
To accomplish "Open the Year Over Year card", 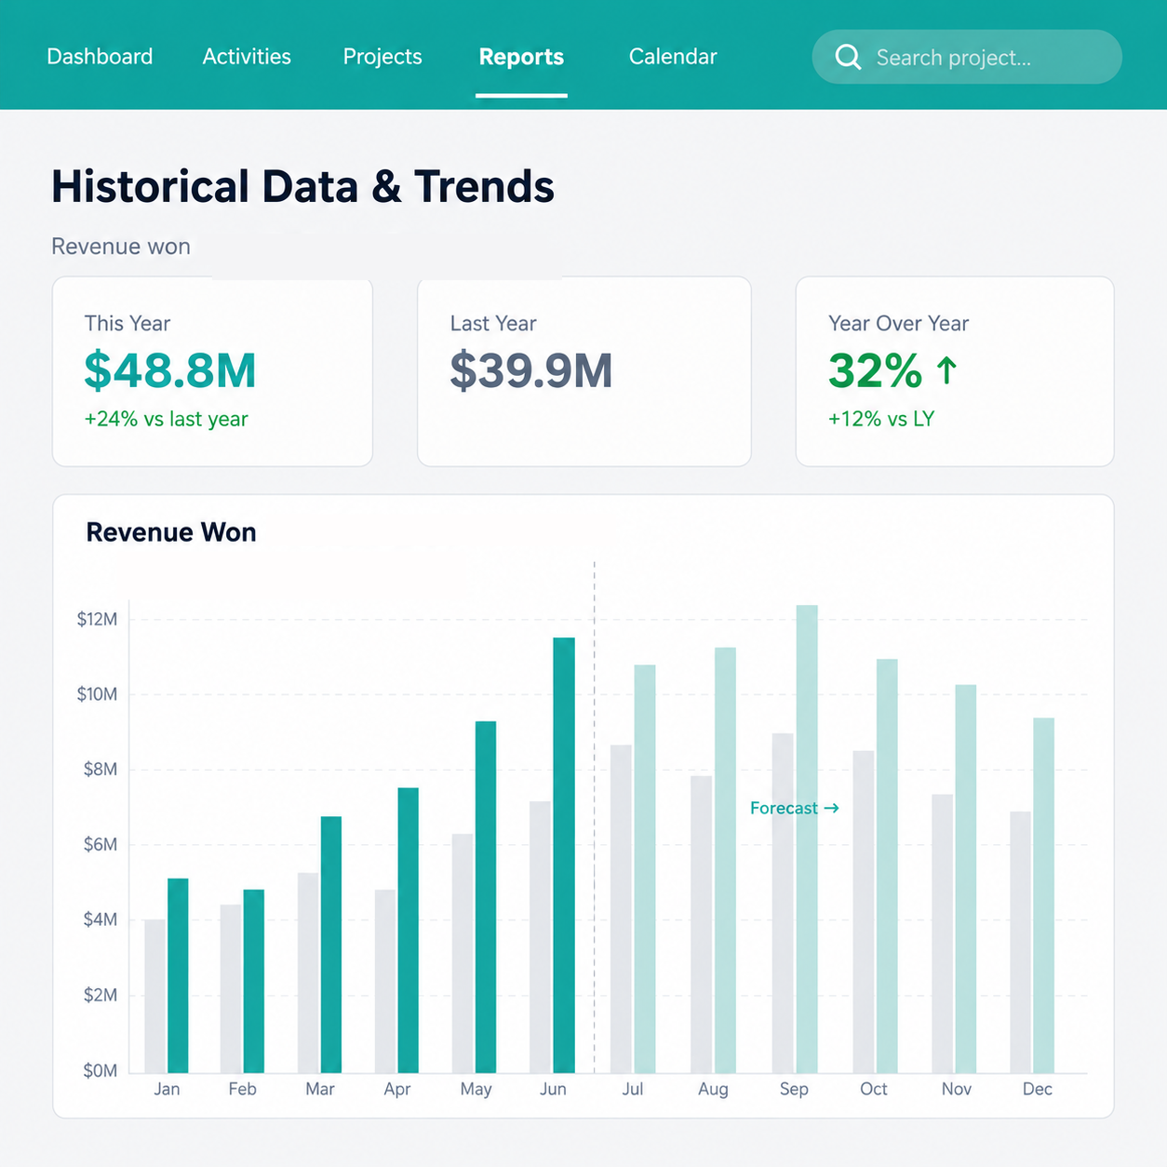I will coord(955,371).
